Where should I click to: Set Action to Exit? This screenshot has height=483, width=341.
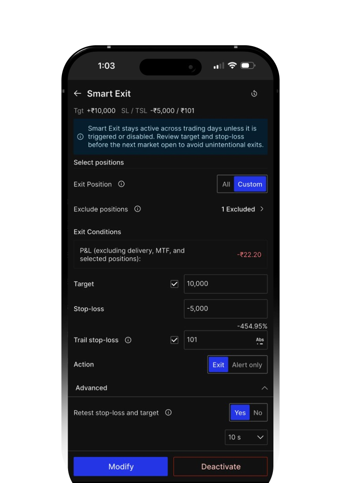218,365
